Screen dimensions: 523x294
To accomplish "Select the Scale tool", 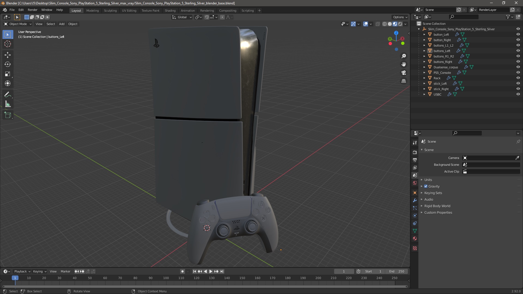I will 8,74.
